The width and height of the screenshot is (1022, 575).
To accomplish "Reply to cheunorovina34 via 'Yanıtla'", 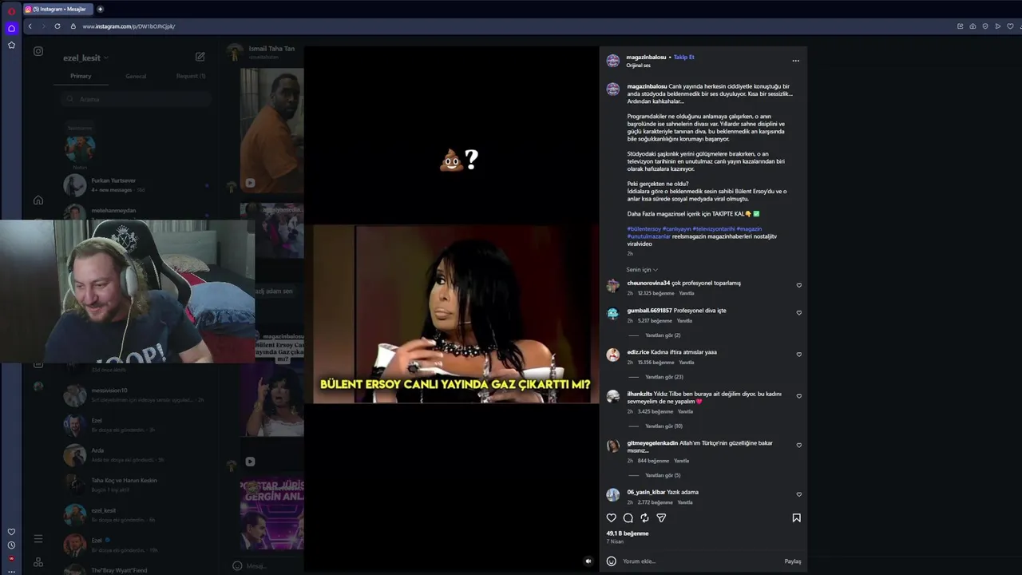I will point(687,293).
